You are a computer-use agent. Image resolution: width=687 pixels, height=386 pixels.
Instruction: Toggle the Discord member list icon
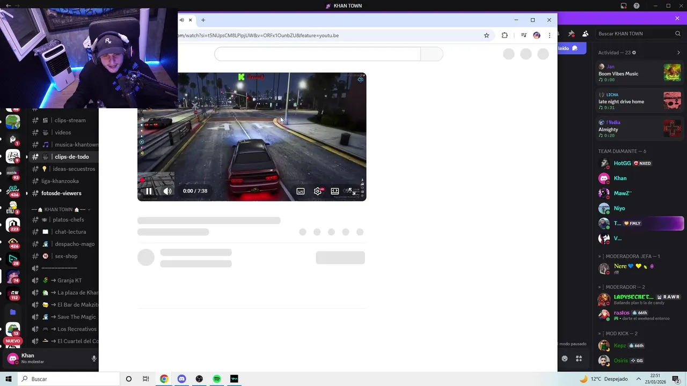585,33
